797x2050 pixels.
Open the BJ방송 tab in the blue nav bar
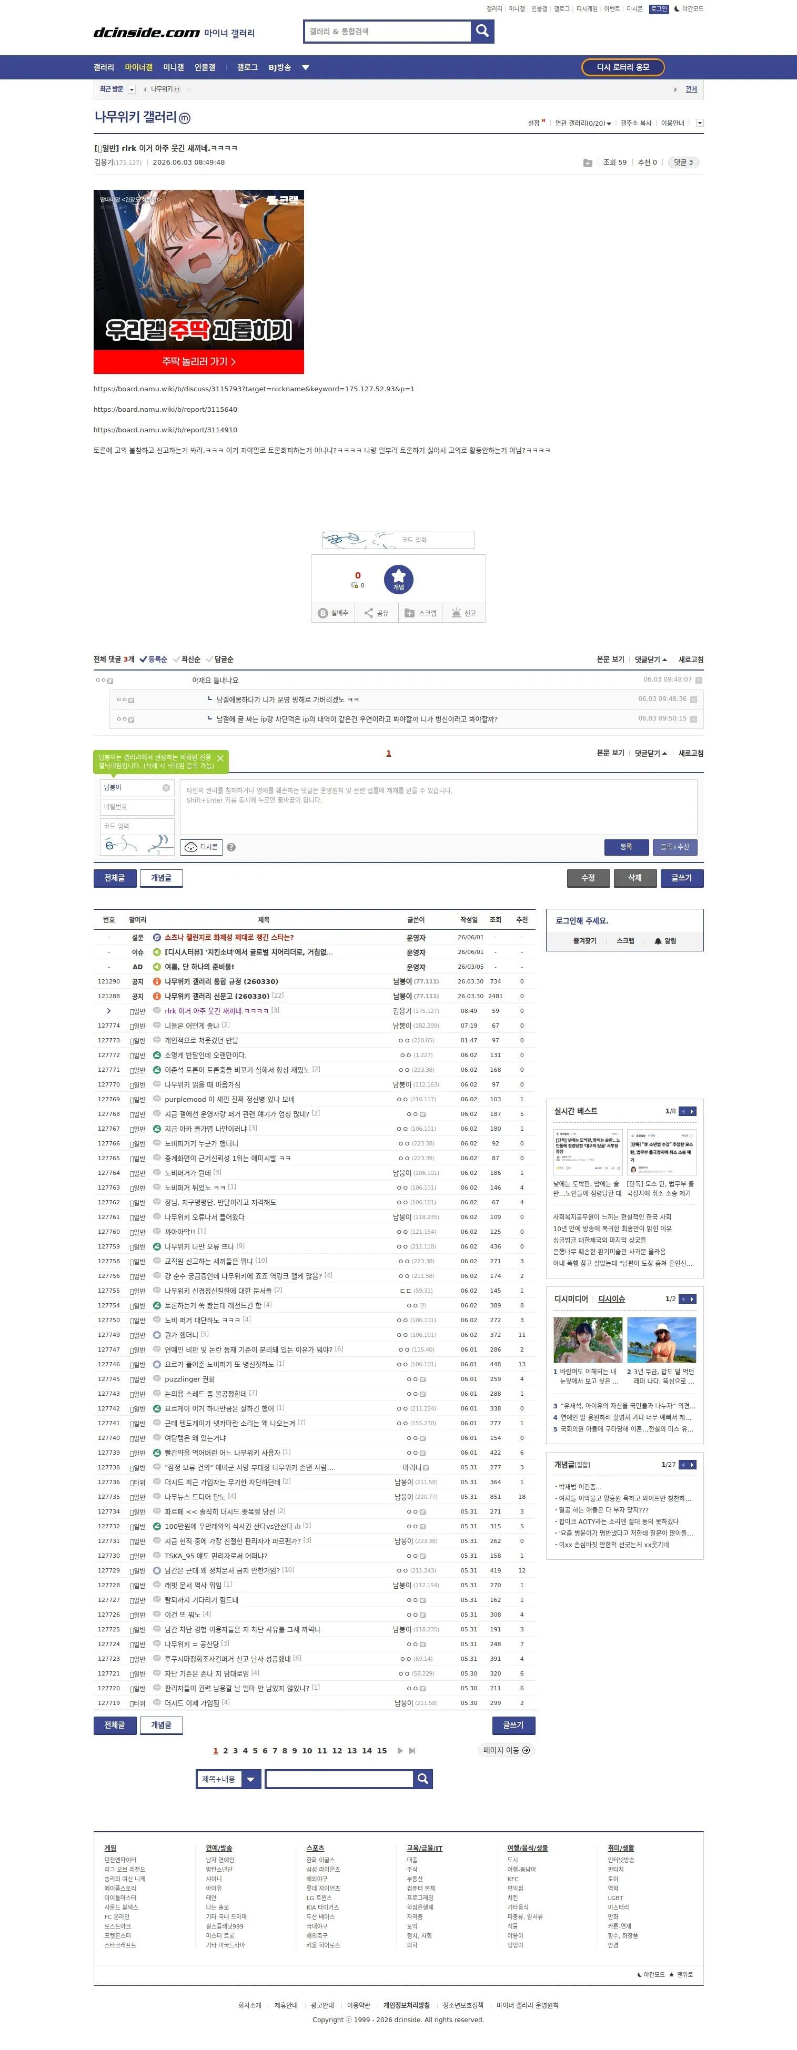pos(279,68)
